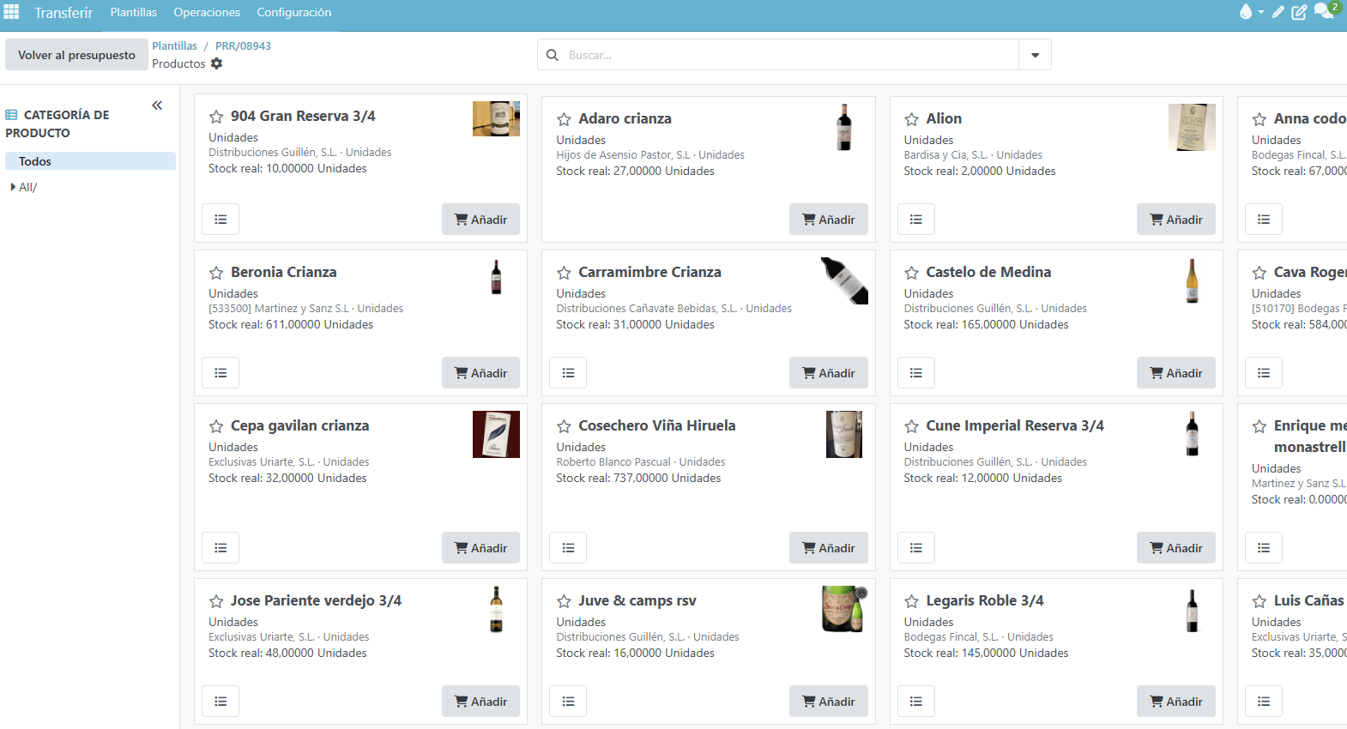Open the Cepa gavilan crianza product image
The width and height of the screenshot is (1347, 729).
pos(496,434)
